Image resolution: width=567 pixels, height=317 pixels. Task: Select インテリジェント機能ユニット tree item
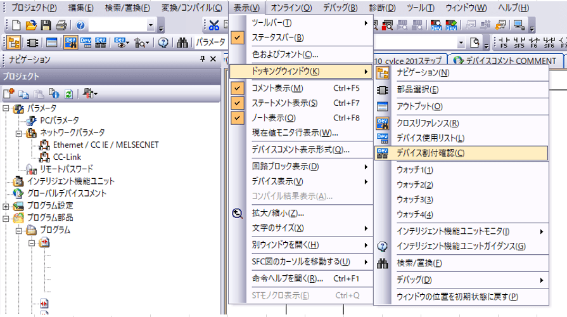70,181
